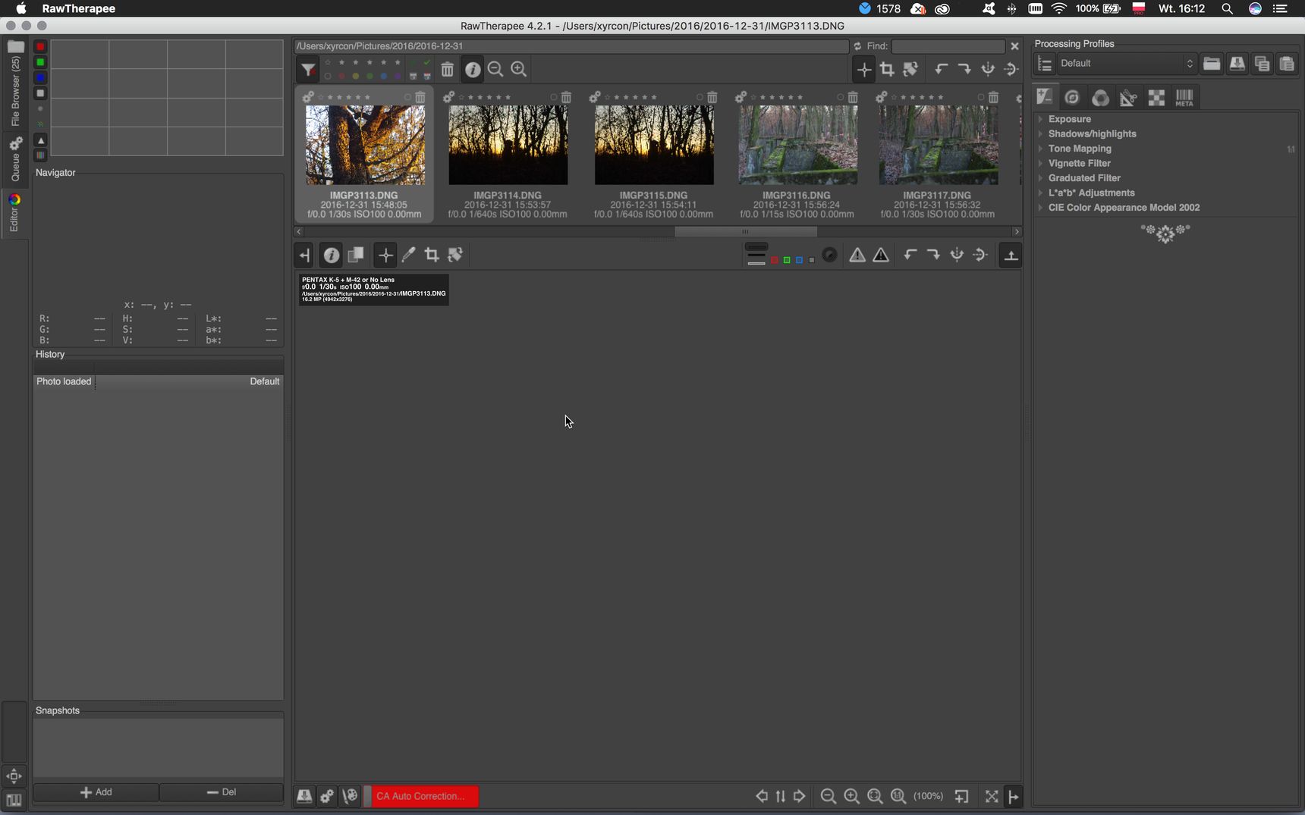Toggle before/after view in editor toolbar

click(355, 255)
